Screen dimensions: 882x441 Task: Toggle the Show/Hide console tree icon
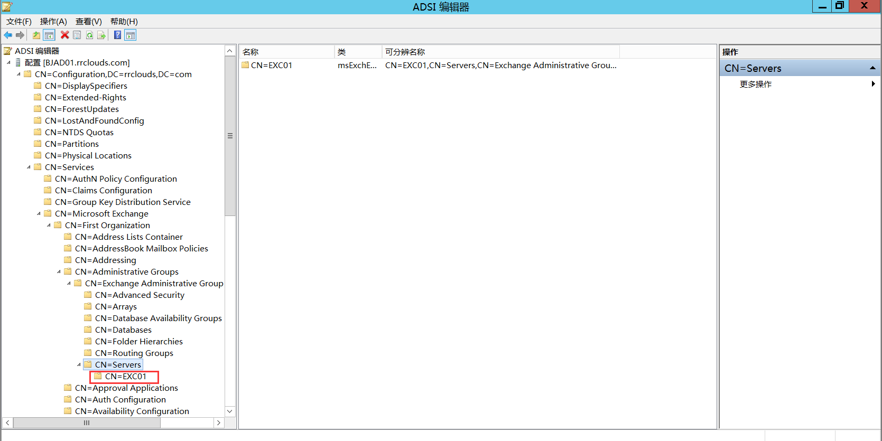(x=49, y=35)
